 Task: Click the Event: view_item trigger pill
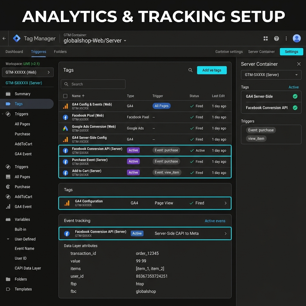tap(167, 172)
